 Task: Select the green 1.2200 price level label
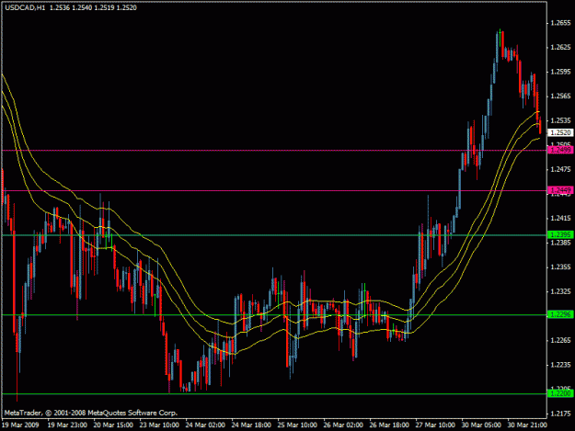pos(560,393)
